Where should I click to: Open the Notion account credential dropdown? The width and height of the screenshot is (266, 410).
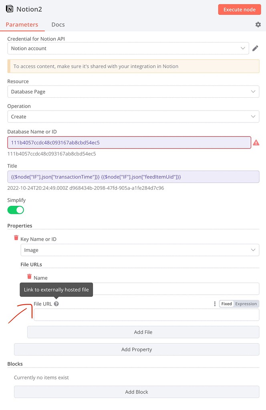(x=128, y=48)
